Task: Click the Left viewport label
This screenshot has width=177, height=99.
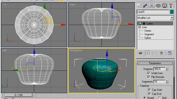Action: pyautogui.click(x=4, y=50)
